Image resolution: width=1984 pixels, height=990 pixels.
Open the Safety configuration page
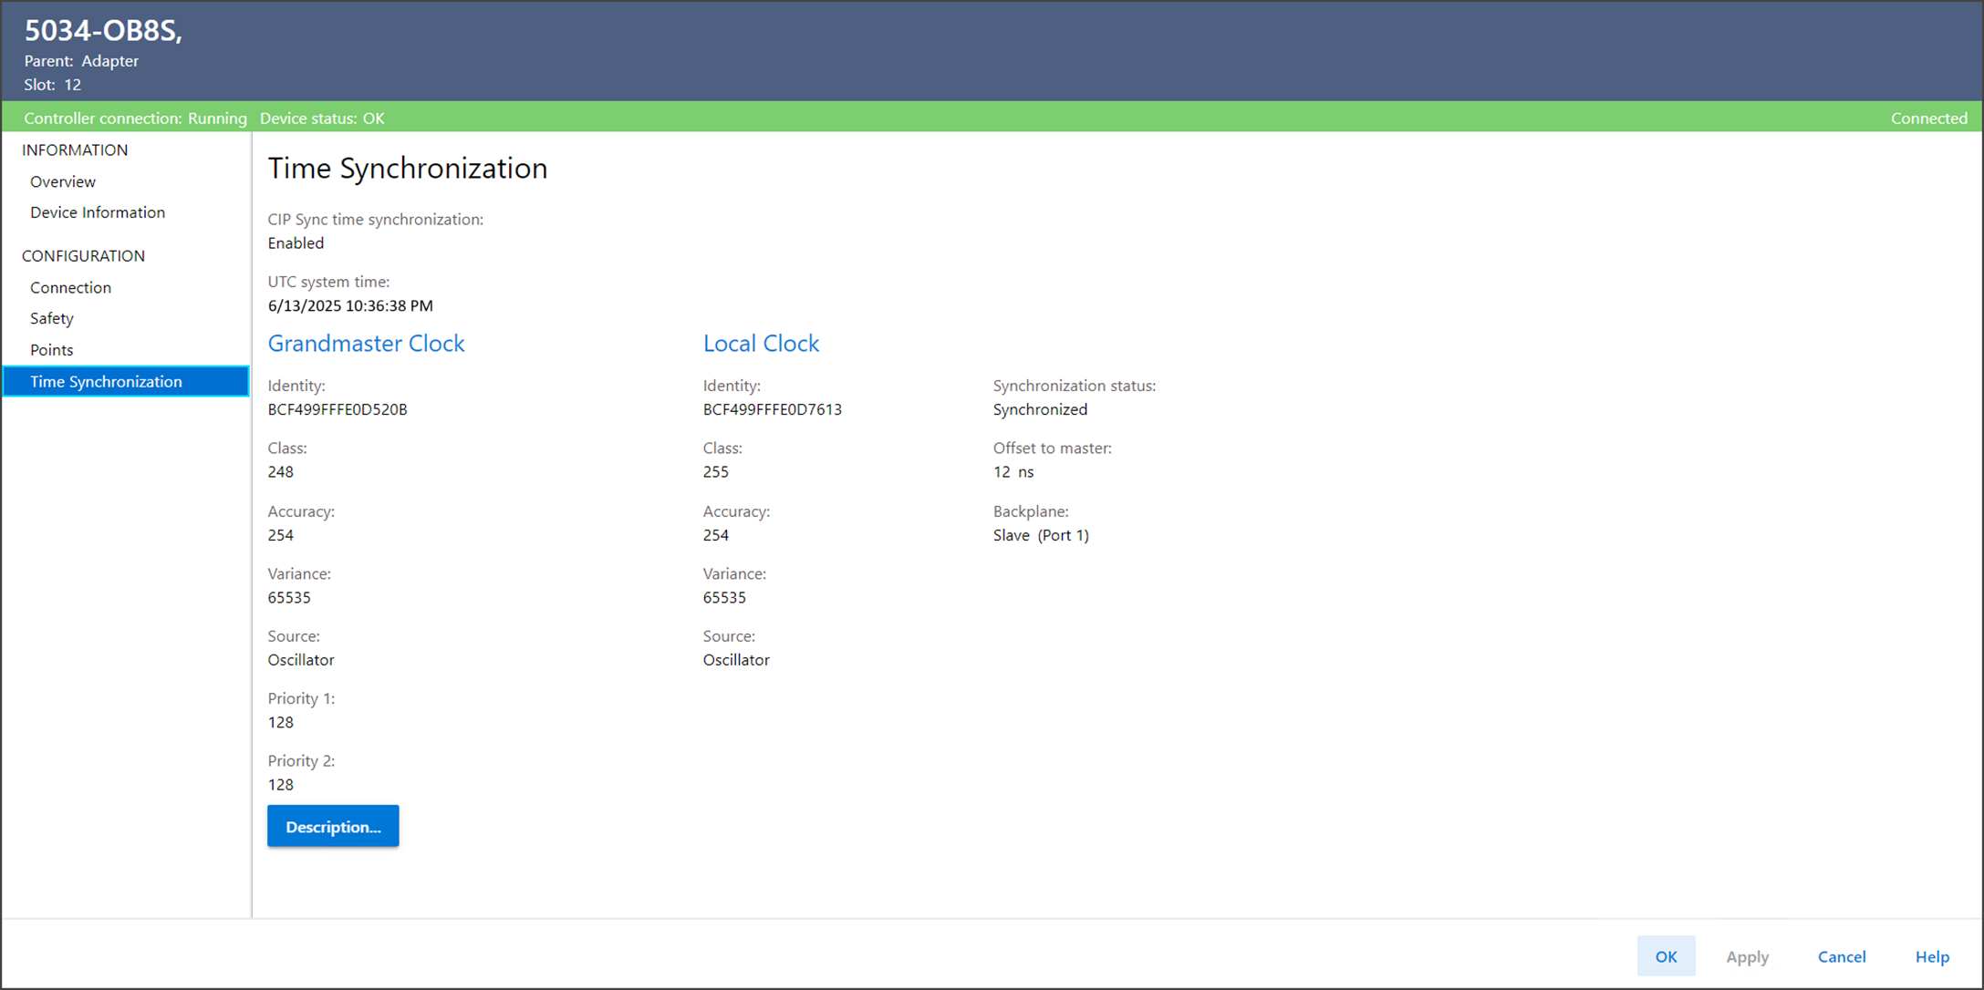tap(52, 318)
